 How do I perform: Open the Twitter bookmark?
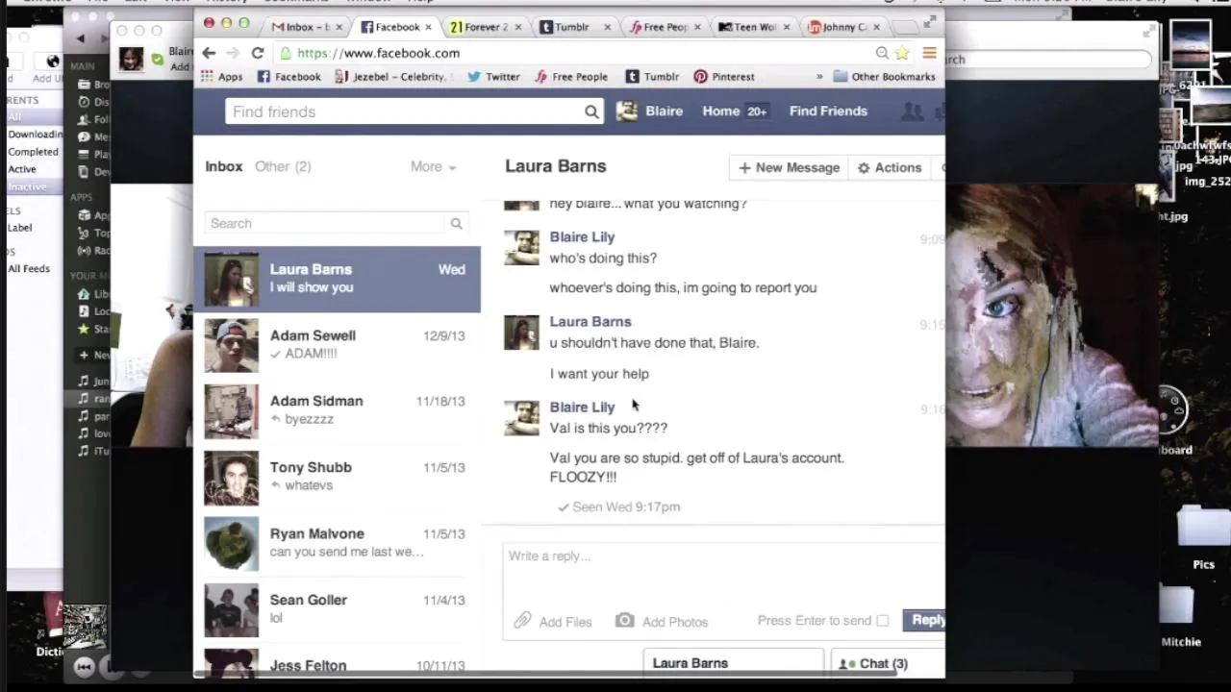(x=493, y=77)
